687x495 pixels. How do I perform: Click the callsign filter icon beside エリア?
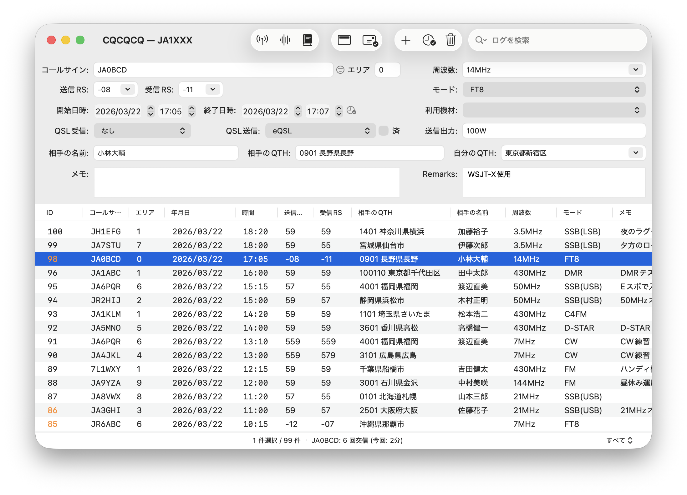340,70
